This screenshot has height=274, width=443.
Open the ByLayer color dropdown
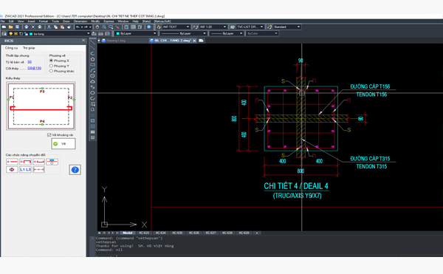click(x=136, y=33)
